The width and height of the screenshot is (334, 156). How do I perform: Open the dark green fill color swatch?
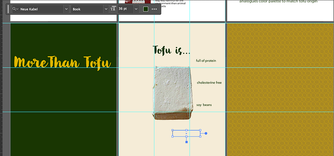click(146, 9)
